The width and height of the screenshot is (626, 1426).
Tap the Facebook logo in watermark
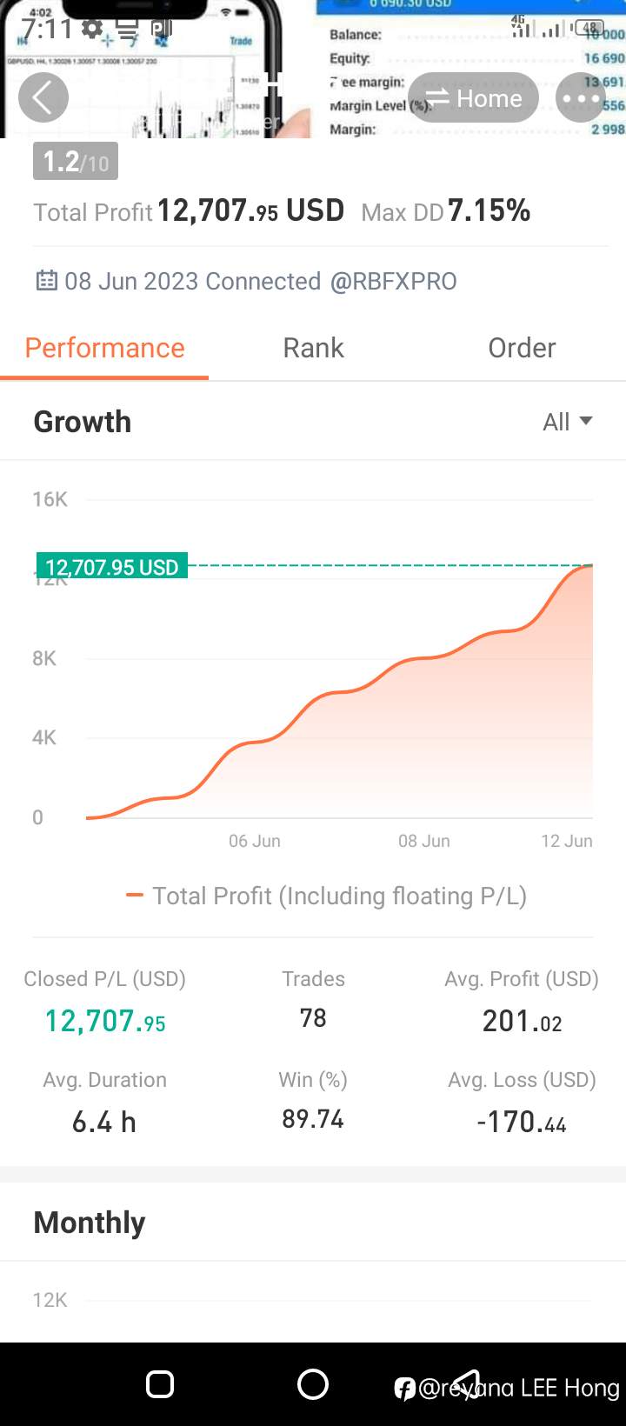(x=404, y=1389)
